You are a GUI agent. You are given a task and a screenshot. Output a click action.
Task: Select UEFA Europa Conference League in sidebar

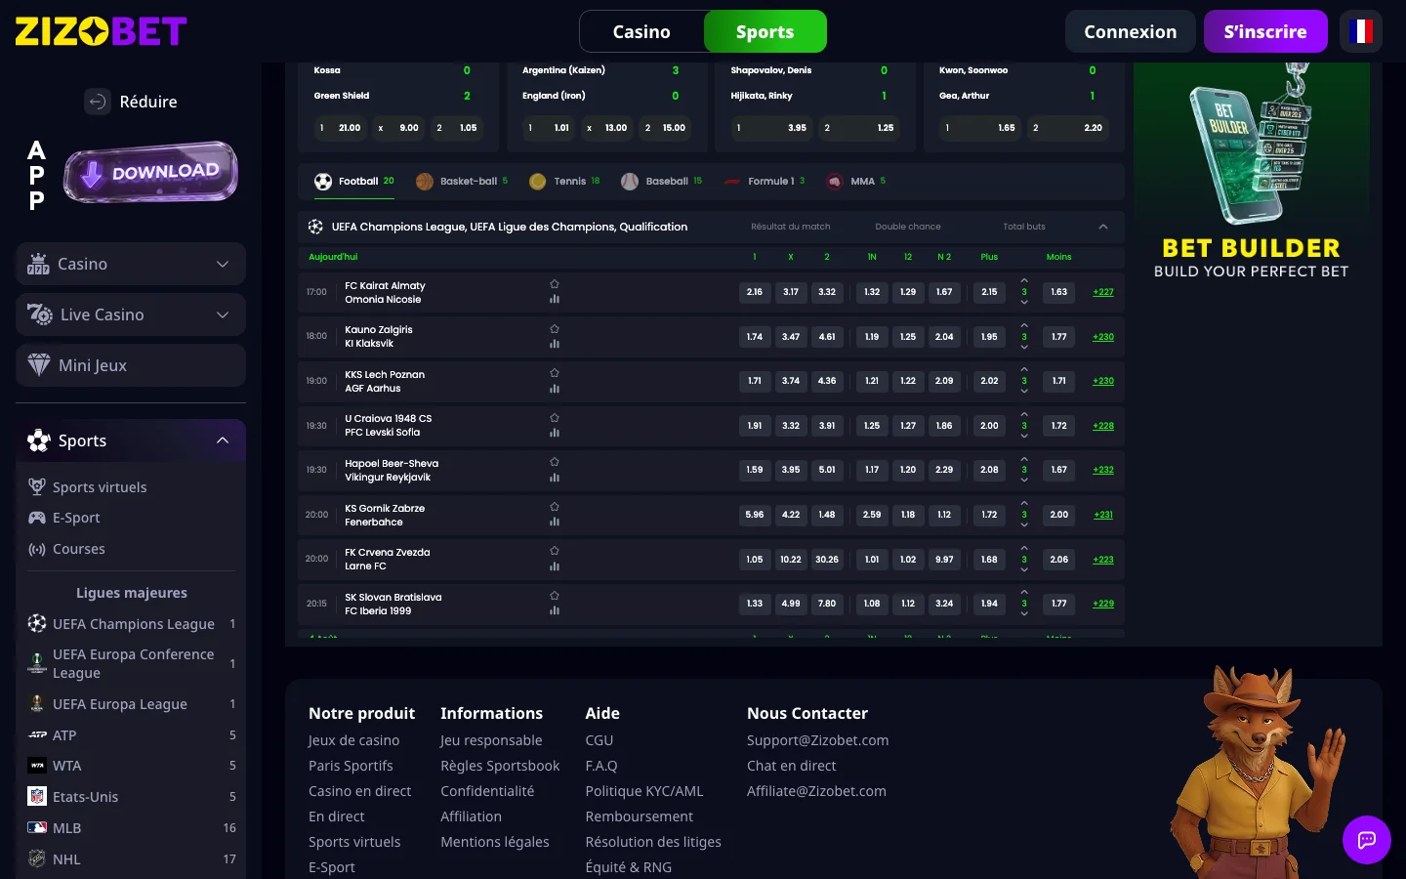[x=131, y=663]
